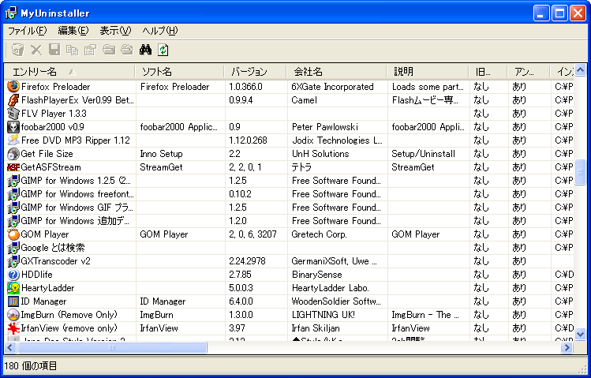Viewport: 591px width, 378px height.
Task: Click the GOM Player orange icon
Action: (x=13, y=234)
